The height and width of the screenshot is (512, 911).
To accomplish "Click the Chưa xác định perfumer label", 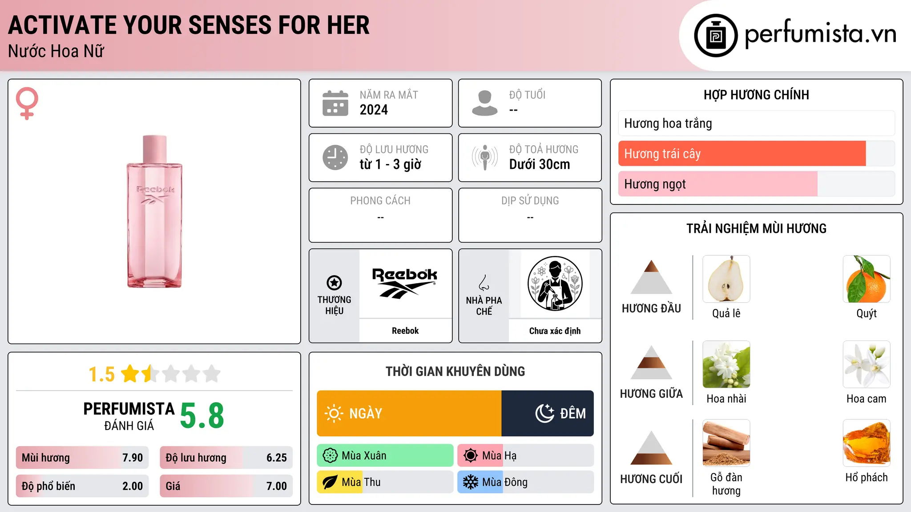I will 555,331.
